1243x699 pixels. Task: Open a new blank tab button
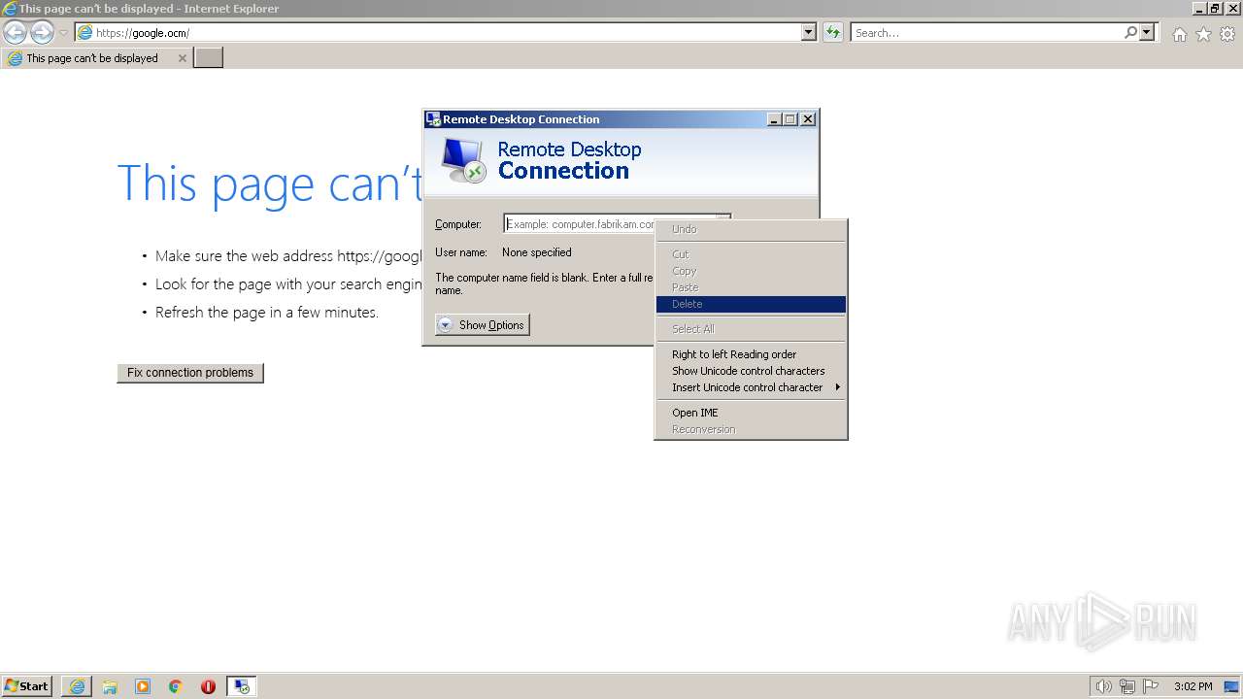tap(208, 58)
